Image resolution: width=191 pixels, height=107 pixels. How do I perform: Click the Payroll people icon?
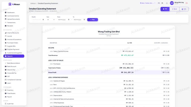click(x=6, y=97)
